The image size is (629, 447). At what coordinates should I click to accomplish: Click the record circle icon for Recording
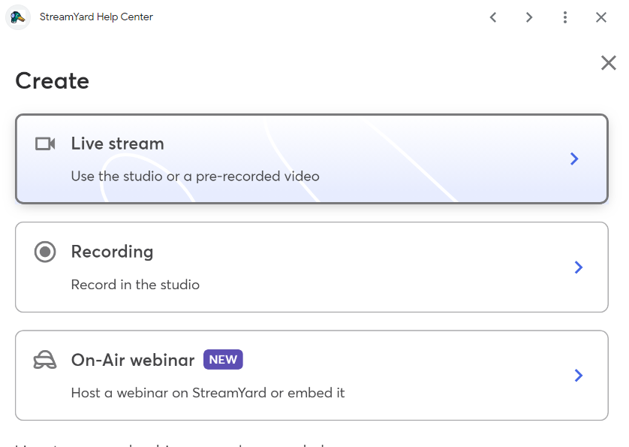tap(45, 252)
